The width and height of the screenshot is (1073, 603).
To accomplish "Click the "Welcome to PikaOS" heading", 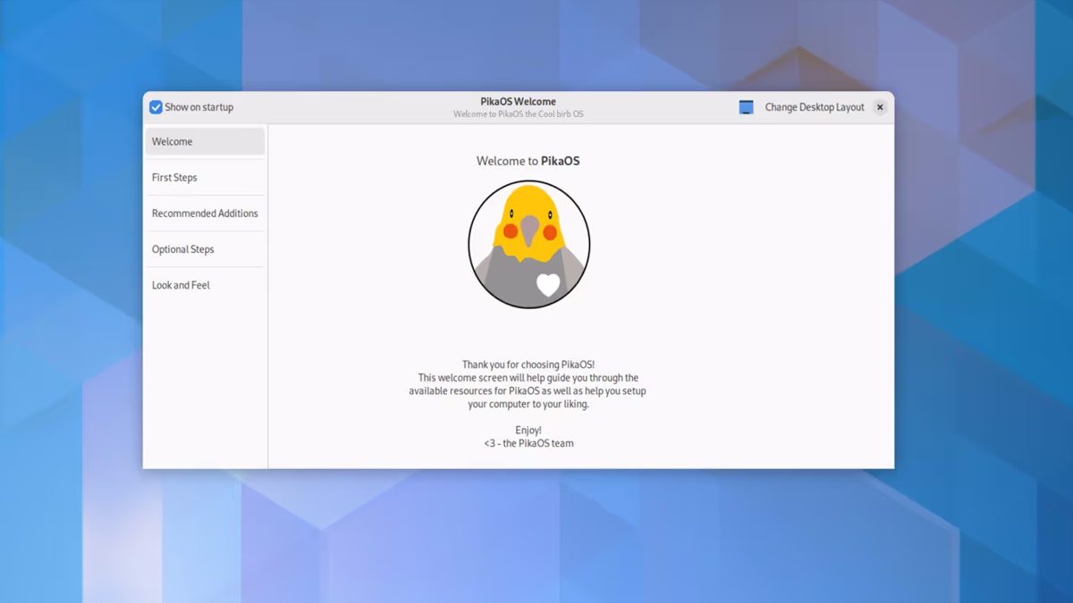I will coord(528,161).
